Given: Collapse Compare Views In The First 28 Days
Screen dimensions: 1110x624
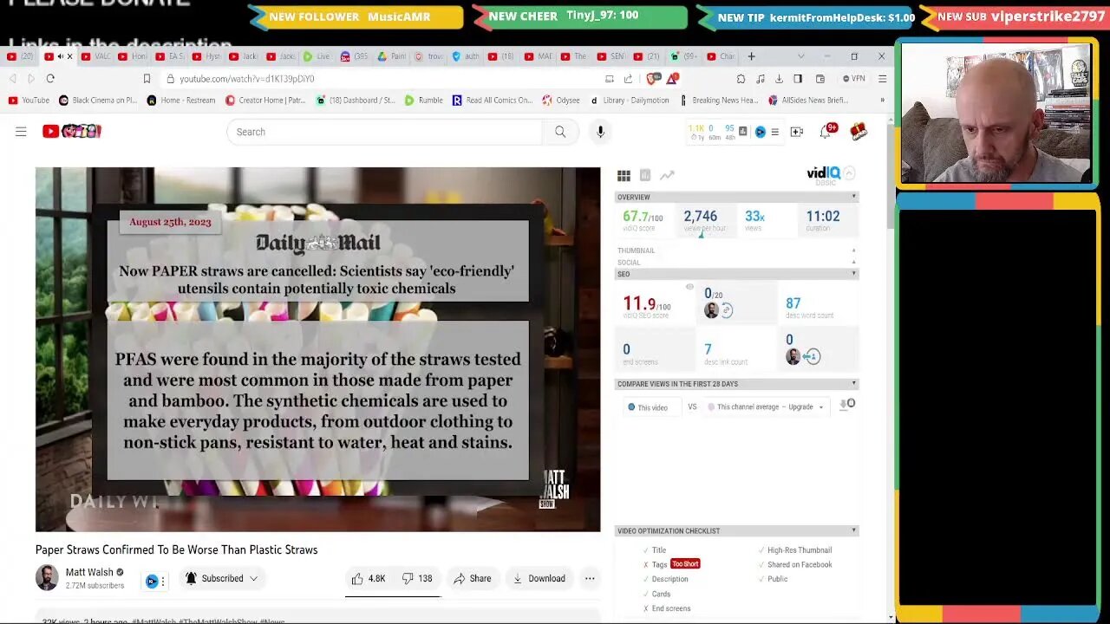Looking at the screenshot, I should tap(853, 384).
